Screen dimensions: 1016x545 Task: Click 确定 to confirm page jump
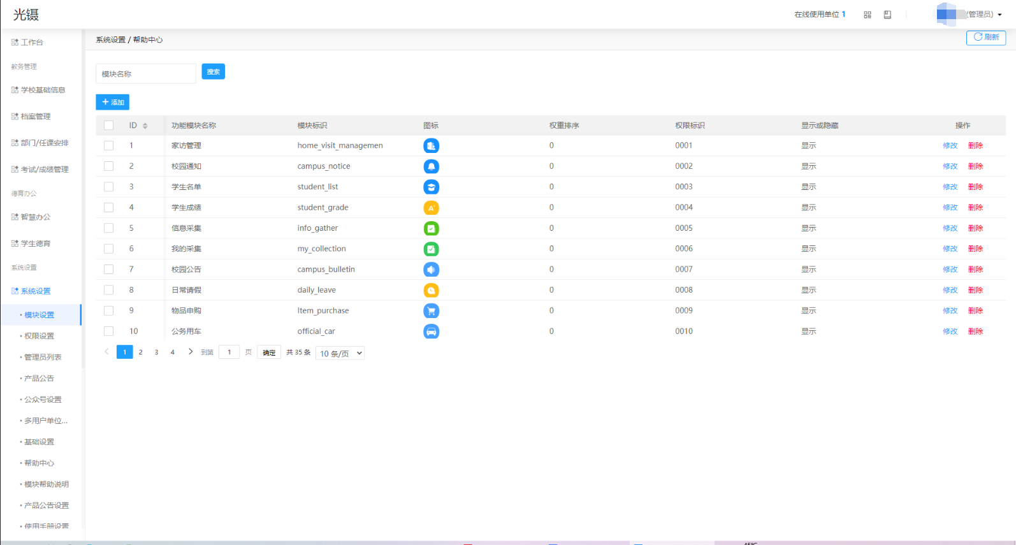[x=269, y=352]
